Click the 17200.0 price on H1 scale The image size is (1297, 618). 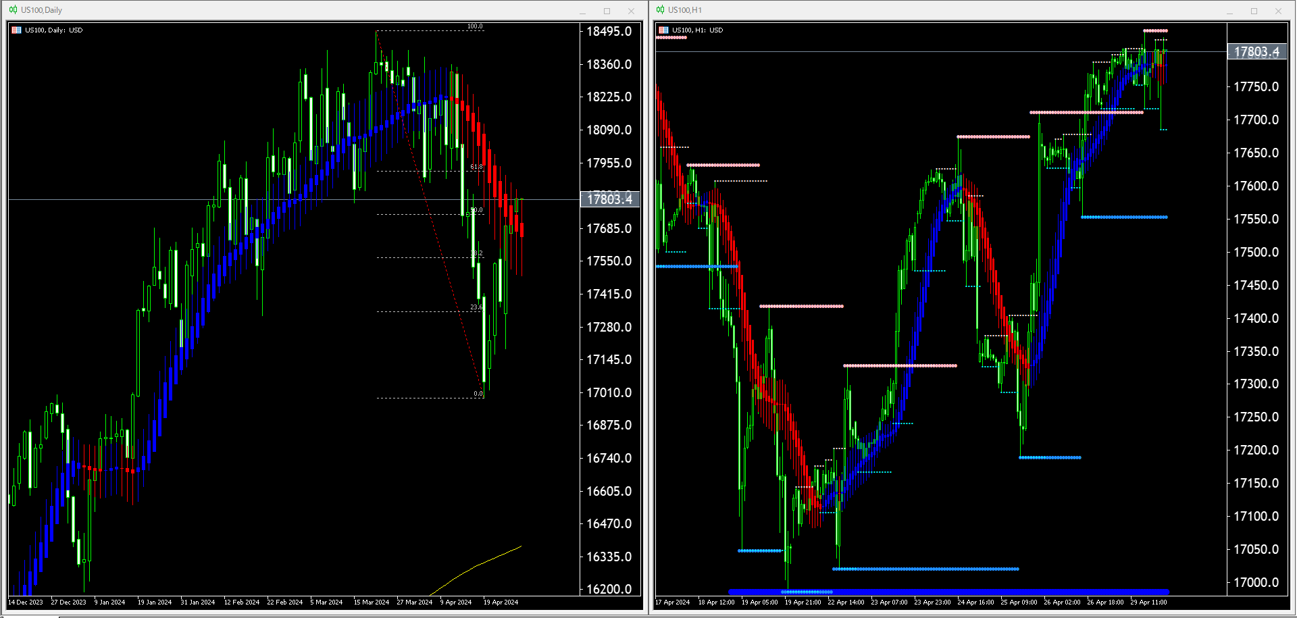[x=1256, y=450]
